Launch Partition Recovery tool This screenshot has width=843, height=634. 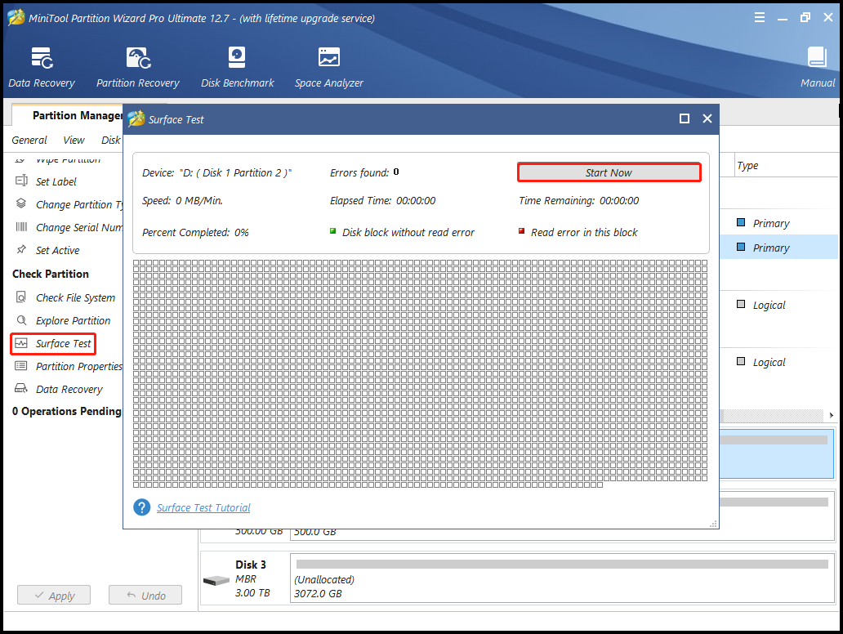pyautogui.click(x=137, y=67)
